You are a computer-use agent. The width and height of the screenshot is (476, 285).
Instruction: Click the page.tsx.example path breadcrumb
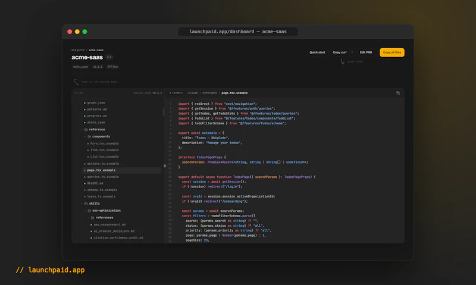pyautogui.click(x=234, y=93)
